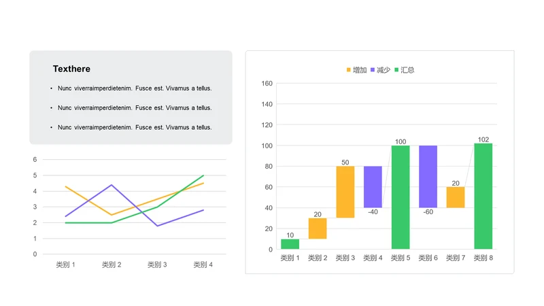Viewport: 544px width, 306px height.
Task: Select the 汇总 legend label
Action: [407, 70]
